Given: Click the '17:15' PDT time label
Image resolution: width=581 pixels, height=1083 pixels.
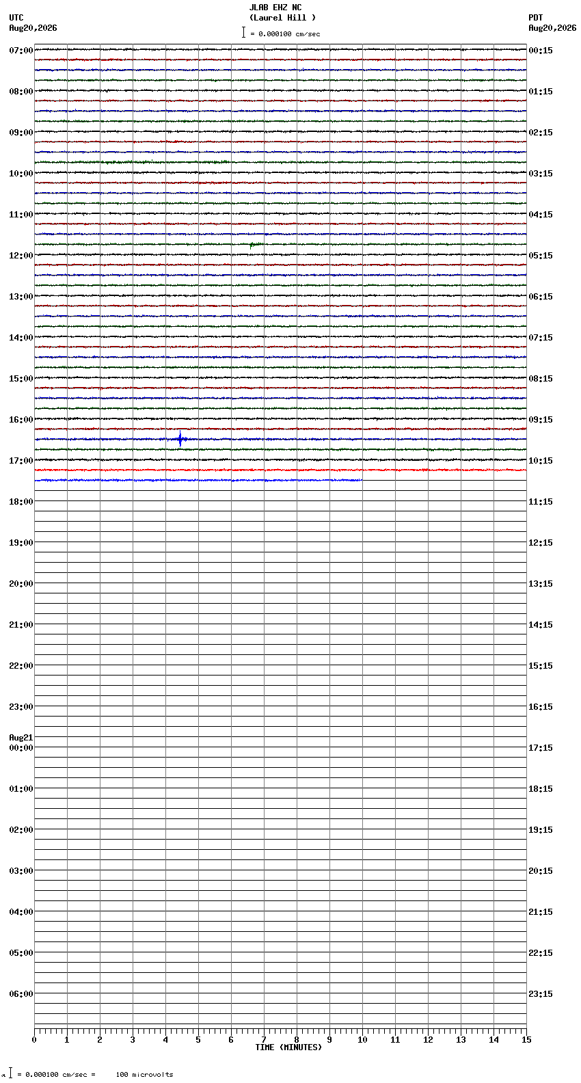Looking at the screenshot, I should (541, 748).
